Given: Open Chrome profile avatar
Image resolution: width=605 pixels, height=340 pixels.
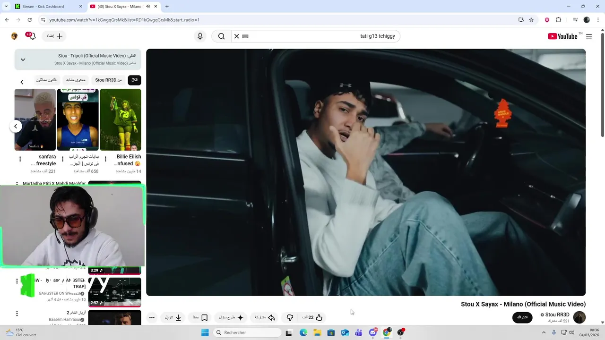Looking at the screenshot, I should click(x=587, y=20).
